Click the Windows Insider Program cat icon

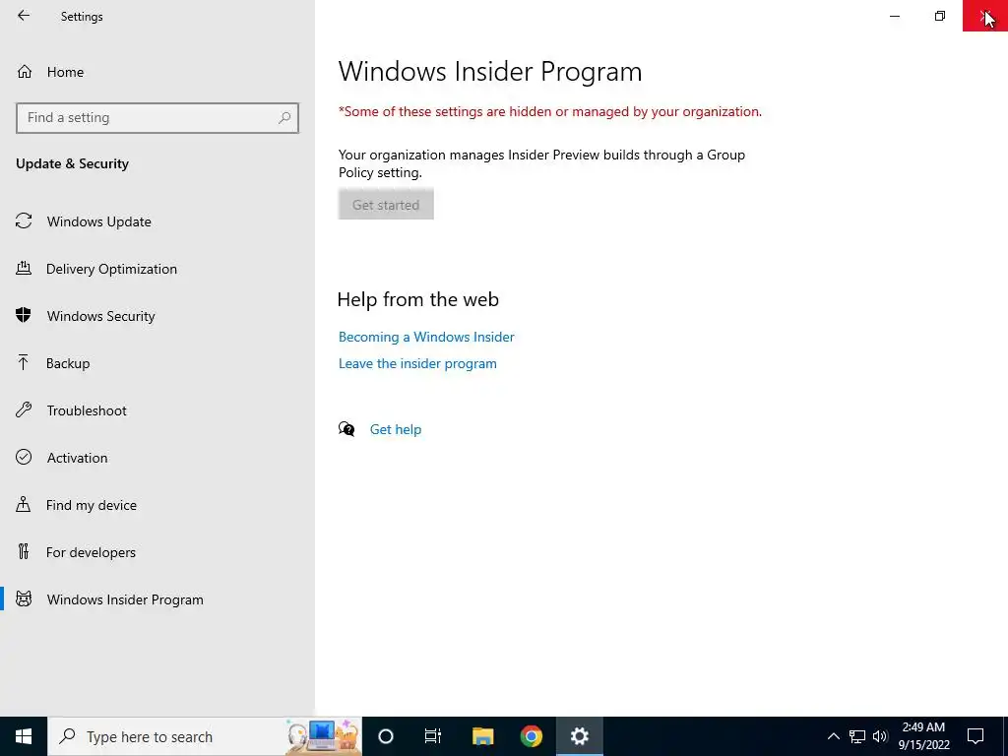point(24,599)
